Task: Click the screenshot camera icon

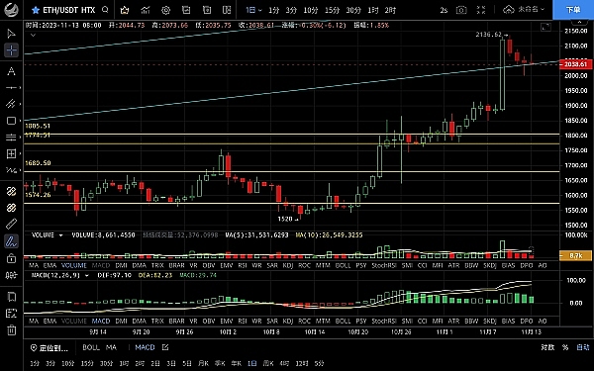Action: point(461,10)
